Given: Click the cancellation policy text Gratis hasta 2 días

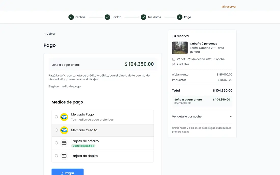Looking at the screenshot, I should [202, 130].
